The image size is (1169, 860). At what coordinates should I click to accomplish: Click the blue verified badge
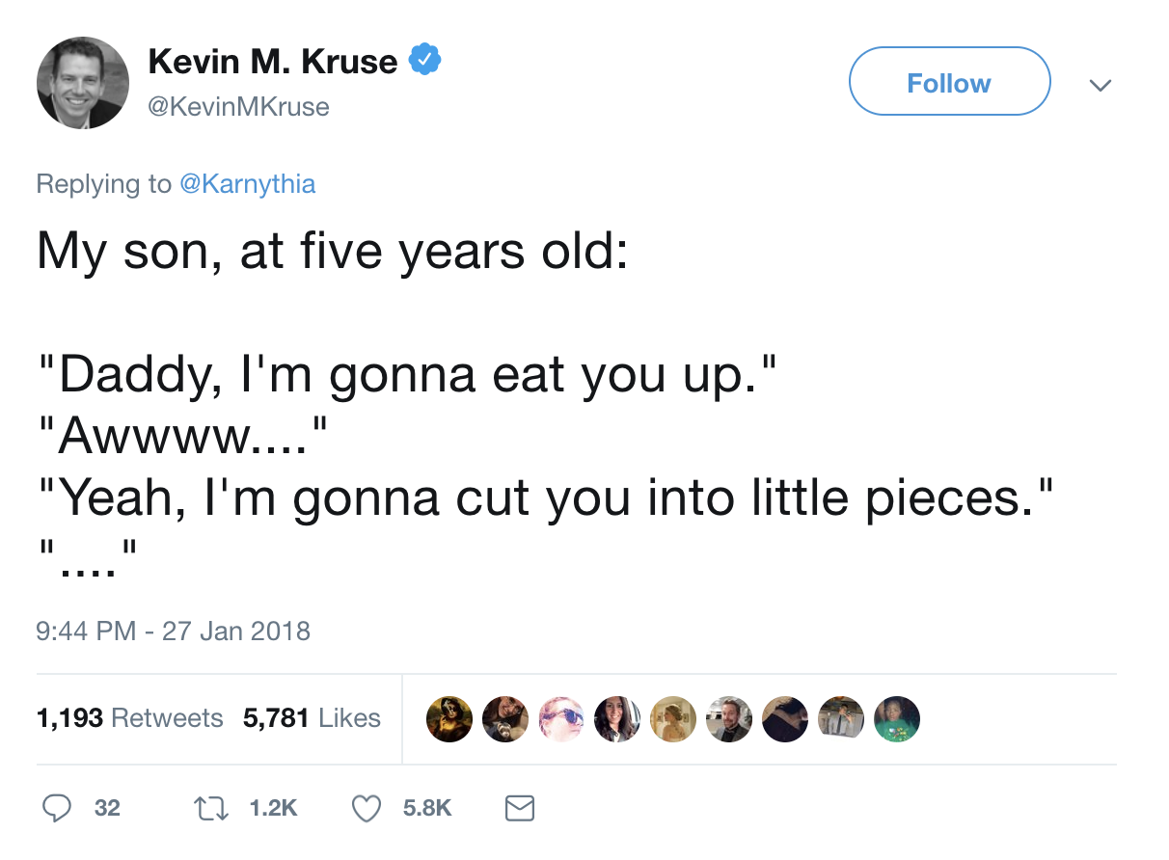coord(425,61)
